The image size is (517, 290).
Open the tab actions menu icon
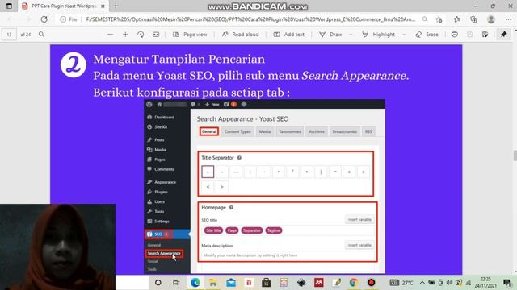coord(9,6)
